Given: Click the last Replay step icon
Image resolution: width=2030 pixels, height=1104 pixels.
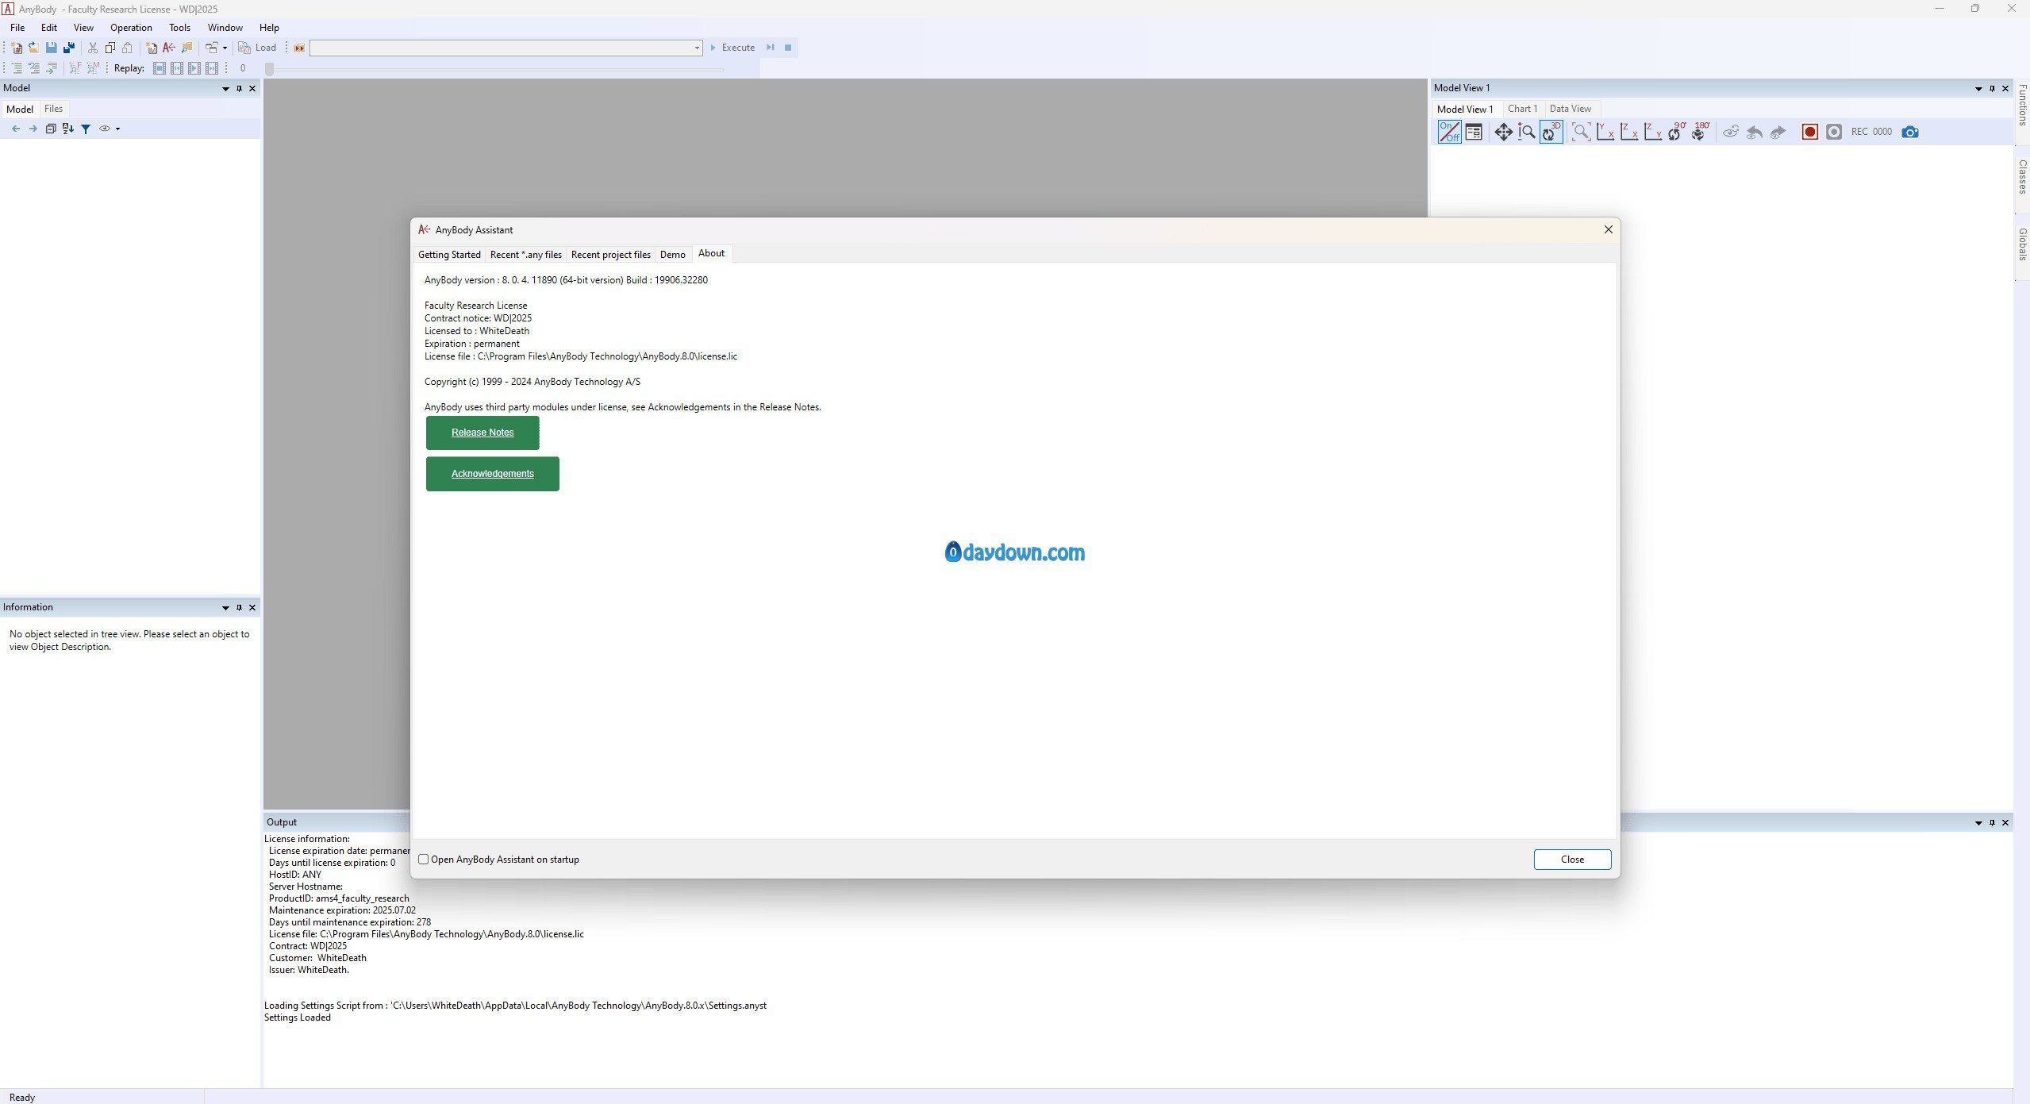Looking at the screenshot, I should 212,68.
